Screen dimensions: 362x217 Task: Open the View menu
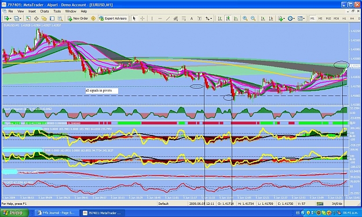coord(20,11)
